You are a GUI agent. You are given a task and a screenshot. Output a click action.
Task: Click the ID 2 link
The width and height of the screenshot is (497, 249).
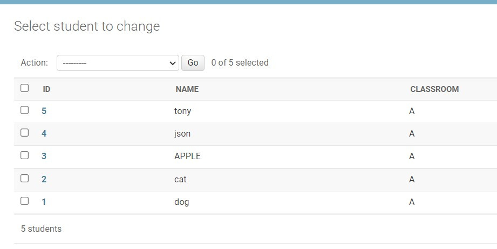pos(44,180)
